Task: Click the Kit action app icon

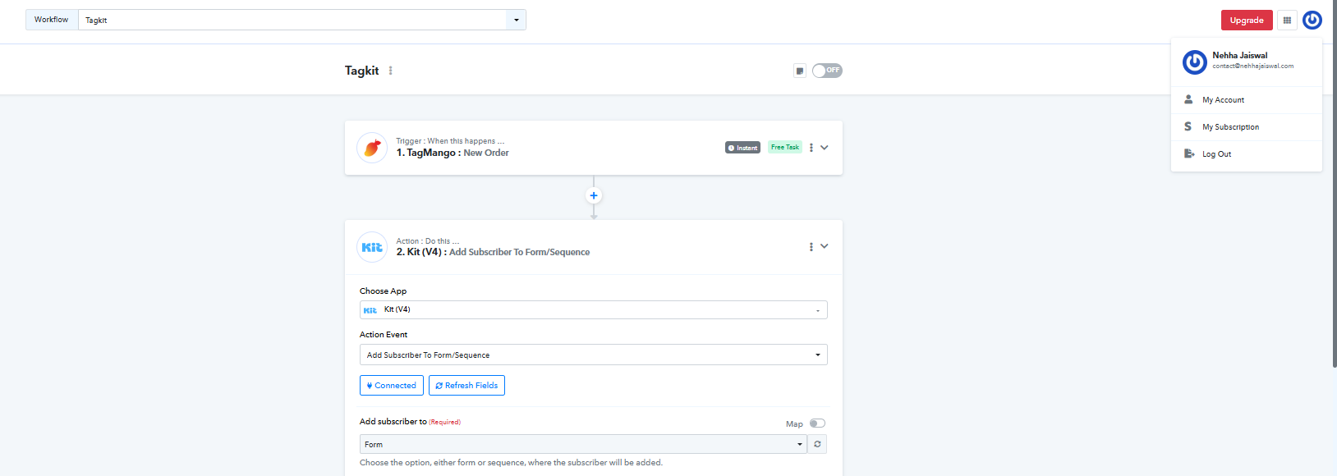Action: point(372,247)
